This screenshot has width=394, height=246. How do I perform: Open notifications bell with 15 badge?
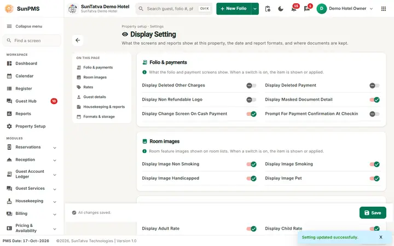pyautogui.click(x=294, y=9)
